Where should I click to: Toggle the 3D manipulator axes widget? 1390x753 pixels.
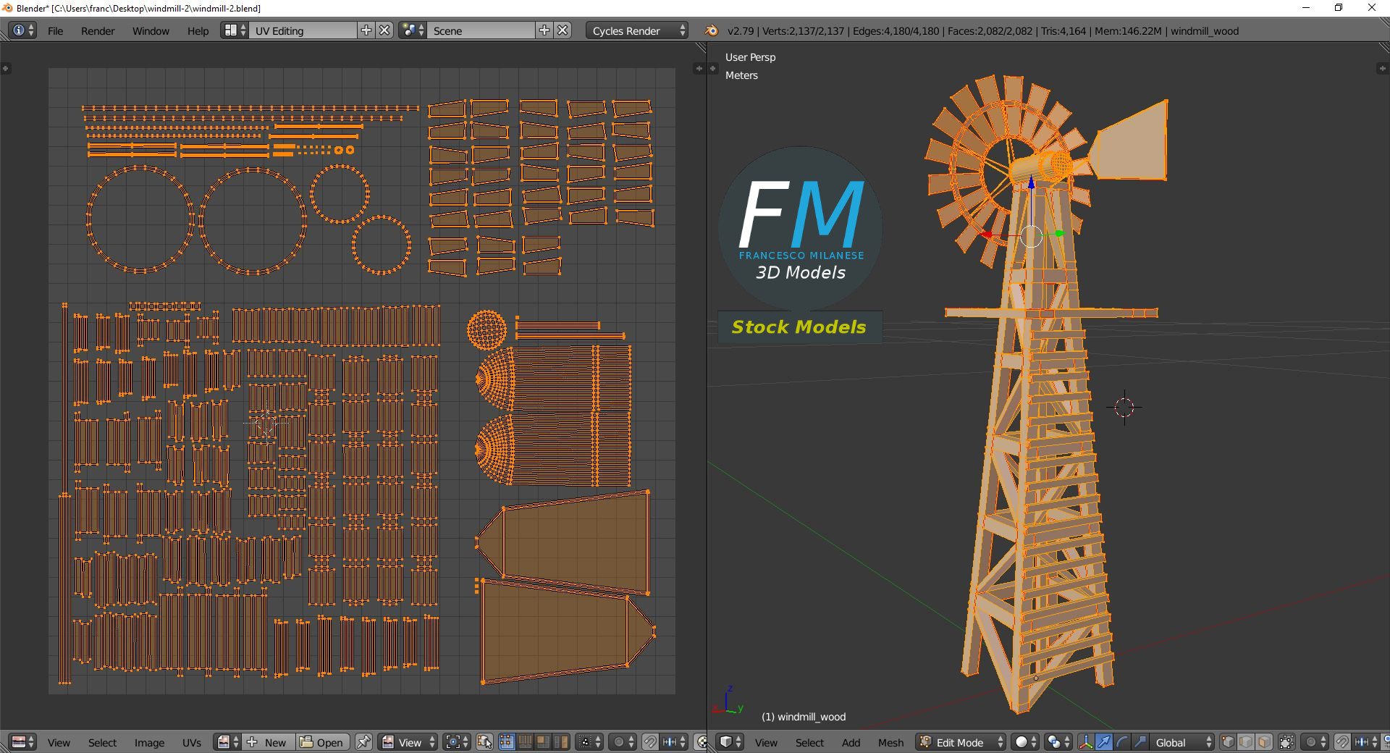[1086, 742]
